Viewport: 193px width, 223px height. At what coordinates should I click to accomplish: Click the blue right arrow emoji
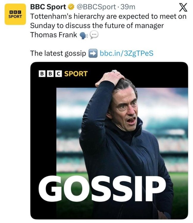coord(93,54)
